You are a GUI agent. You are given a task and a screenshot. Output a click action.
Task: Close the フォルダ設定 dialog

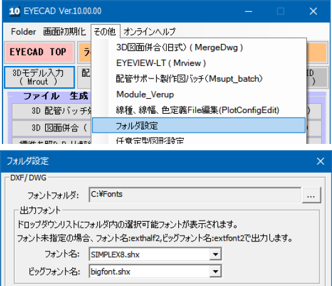[x=320, y=162]
